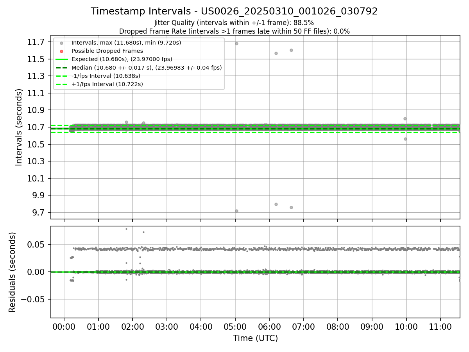Click the 10.5 tick label on y-axis
The image size is (469, 352).
click(36, 144)
